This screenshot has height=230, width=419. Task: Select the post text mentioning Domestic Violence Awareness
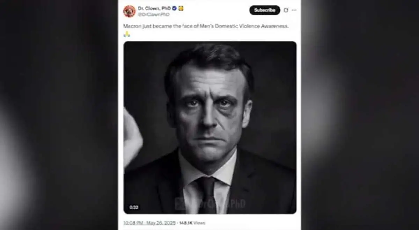pyautogui.click(x=206, y=26)
